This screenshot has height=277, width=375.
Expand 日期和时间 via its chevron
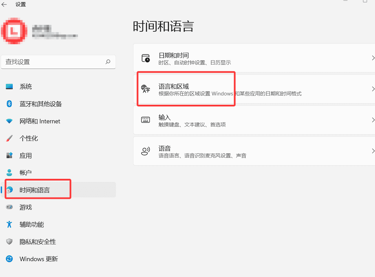point(373,58)
